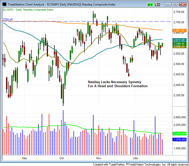Screen dimensions: 189x166
Task: Click the 2,450.00 price axis label
Action: coord(179,74)
